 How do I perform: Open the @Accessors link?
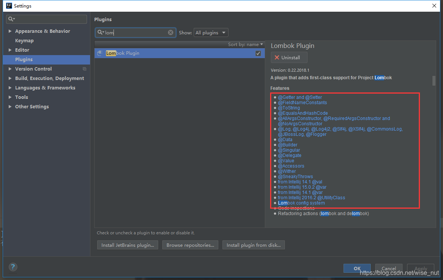pos(291,166)
